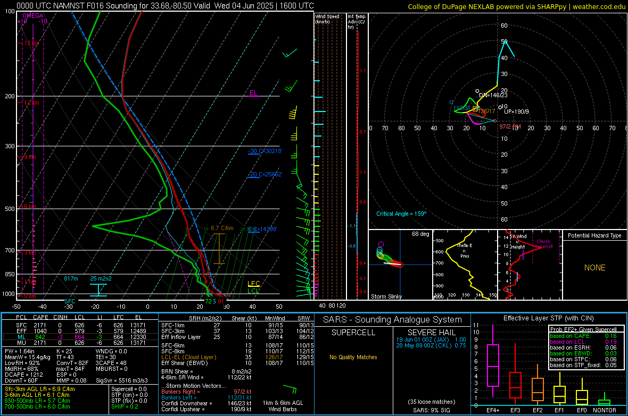628x416 pixels.
Task: Click the "UP=190/9" hodograph label
Action: (x=516, y=112)
